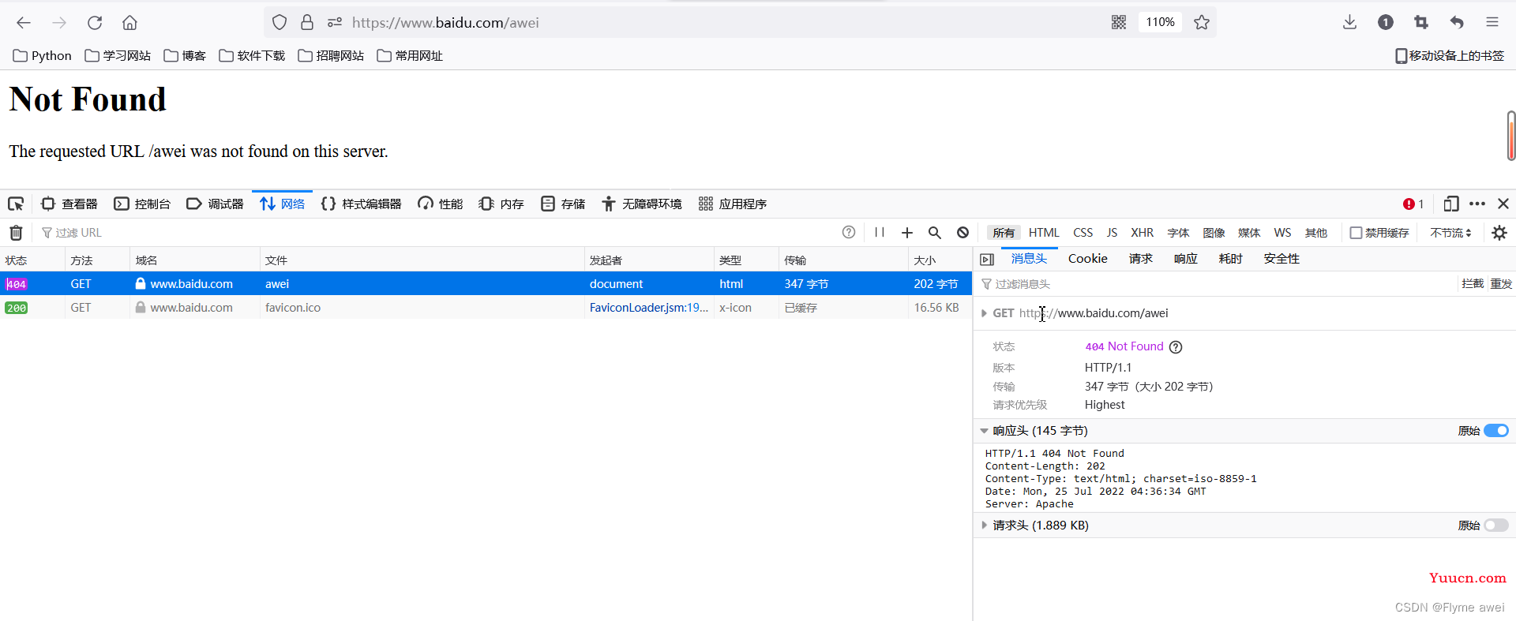The height and width of the screenshot is (621, 1516).
Task: Open the Performance (性能) tab
Action: point(441,204)
